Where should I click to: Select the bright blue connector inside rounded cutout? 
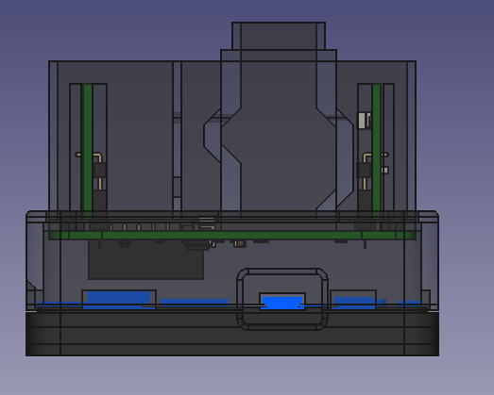[282, 303]
